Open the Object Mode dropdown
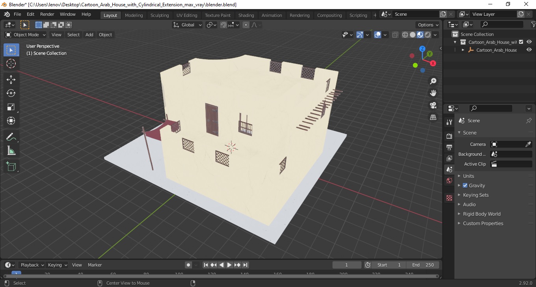The height and width of the screenshot is (287, 536). 26,35
